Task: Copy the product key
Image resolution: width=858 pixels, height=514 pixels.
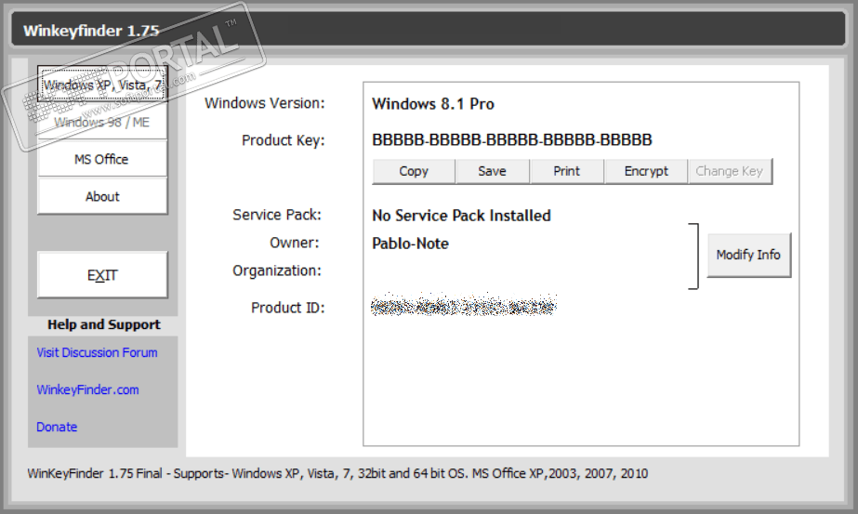Action: tap(414, 171)
